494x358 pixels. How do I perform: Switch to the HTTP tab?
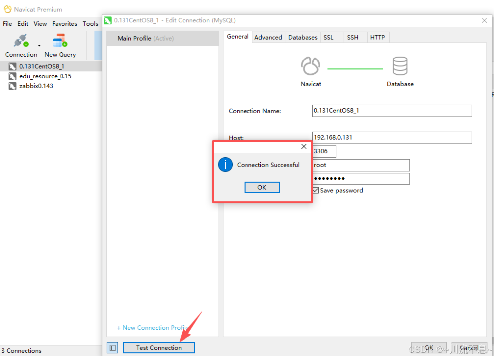tap(378, 37)
